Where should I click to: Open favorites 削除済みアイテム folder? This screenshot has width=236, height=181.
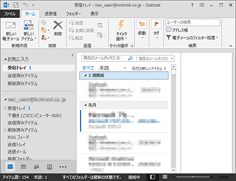pos(23,84)
